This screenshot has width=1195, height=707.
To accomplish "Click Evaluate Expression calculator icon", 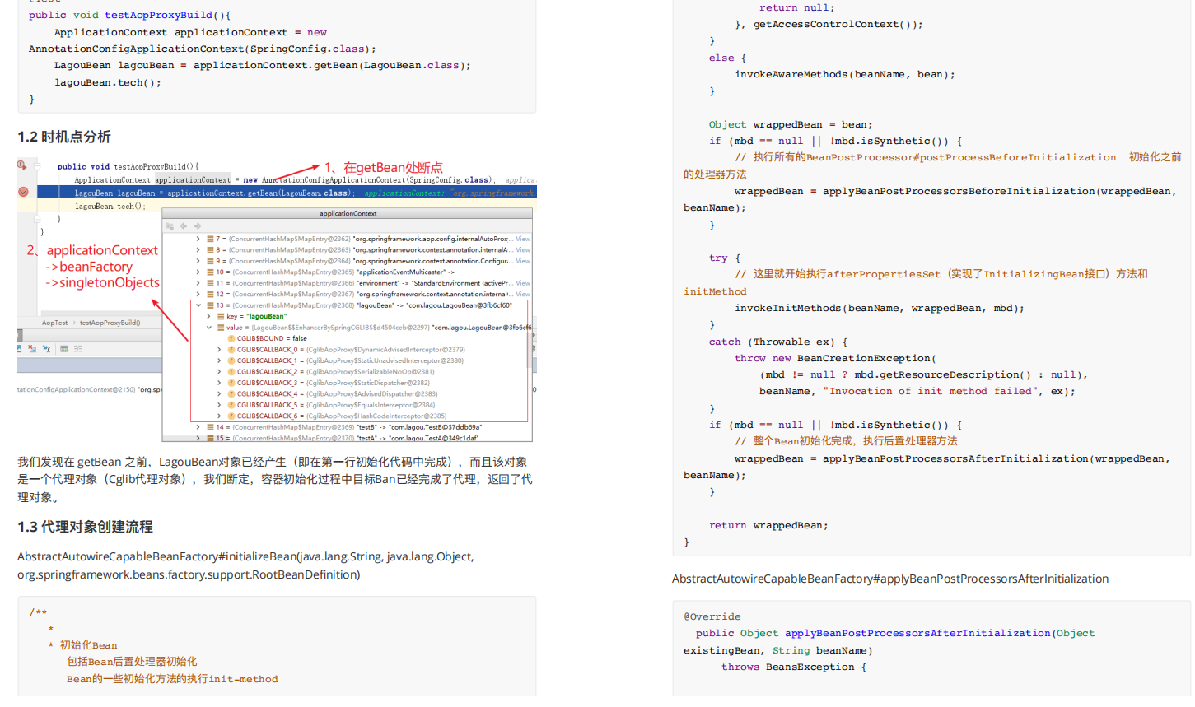I will (x=63, y=348).
